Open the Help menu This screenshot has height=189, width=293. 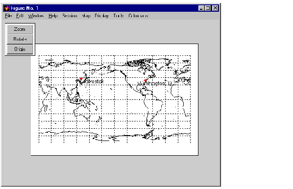click(53, 16)
